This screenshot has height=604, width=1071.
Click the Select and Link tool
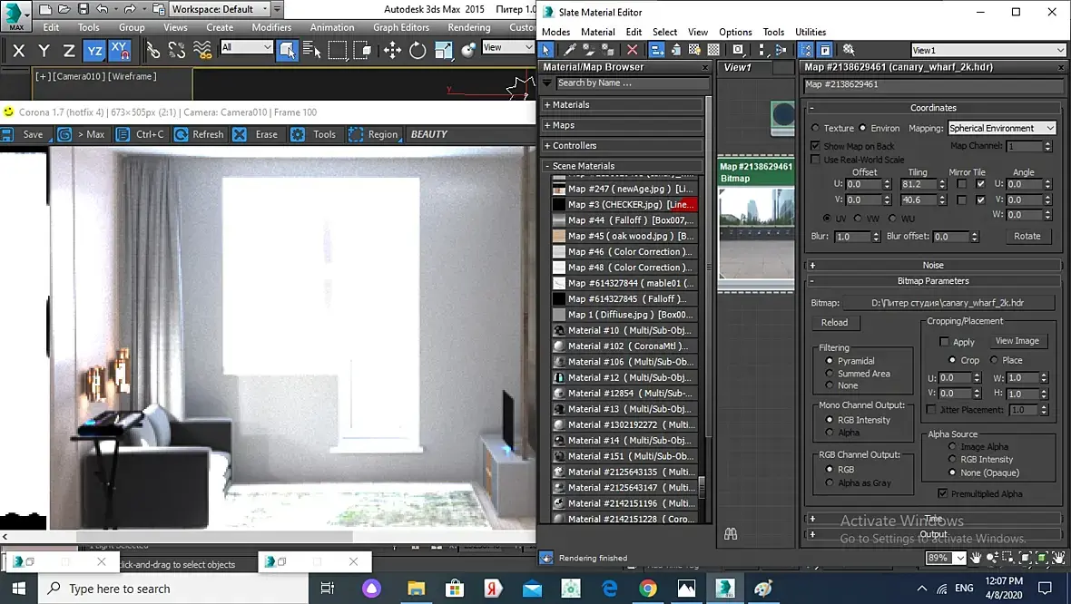[153, 50]
